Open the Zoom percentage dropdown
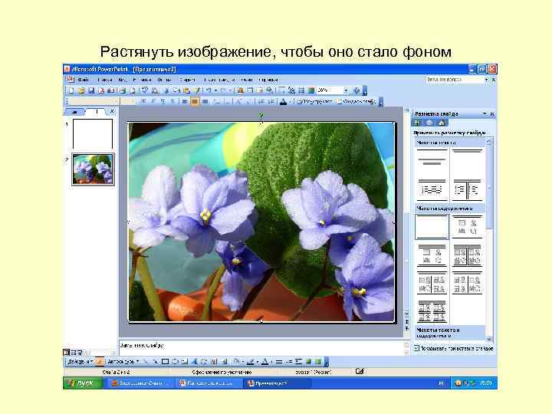552x414 pixels. tap(346, 90)
